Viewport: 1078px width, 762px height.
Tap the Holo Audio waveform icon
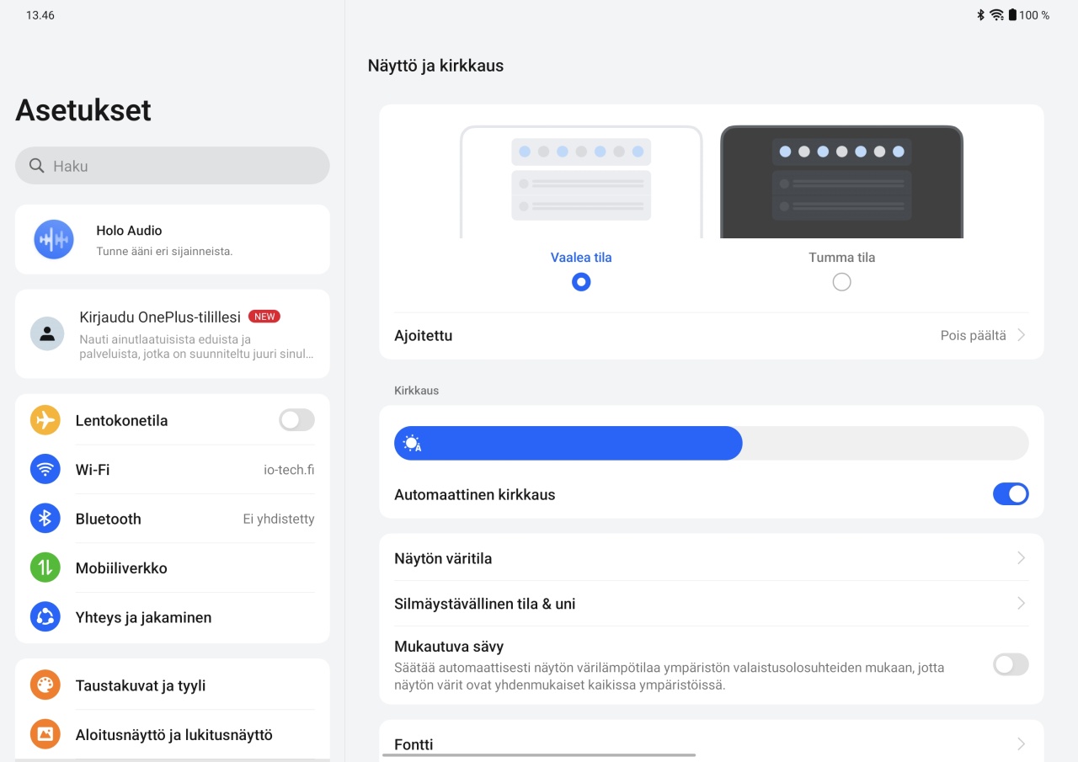pos(54,240)
